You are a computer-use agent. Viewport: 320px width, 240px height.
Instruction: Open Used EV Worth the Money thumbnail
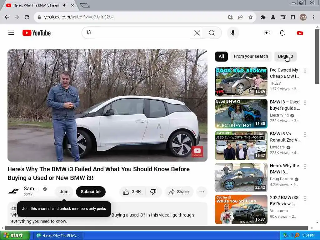[241, 145]
